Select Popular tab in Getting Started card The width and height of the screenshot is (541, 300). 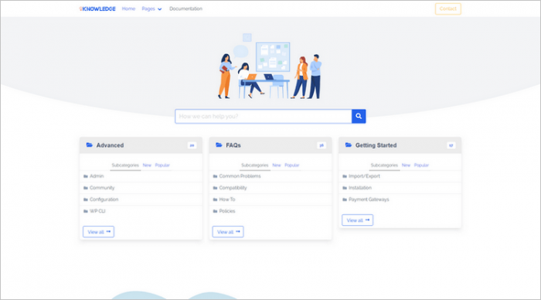coord(421,165)
